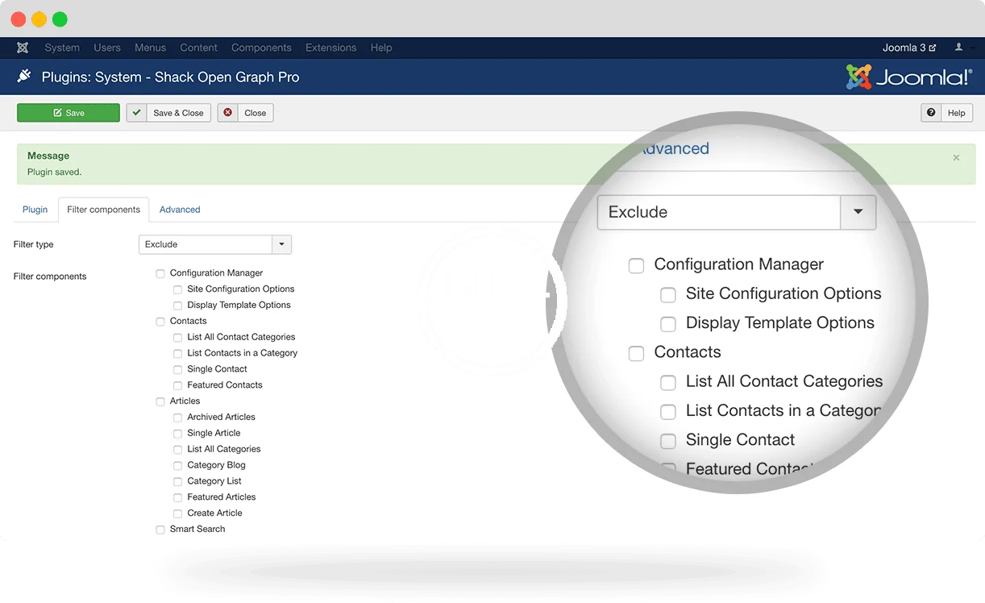Screen dimensions: 985x603
Task: Dismiss the Plugin saved message
Action: (956, 158)
